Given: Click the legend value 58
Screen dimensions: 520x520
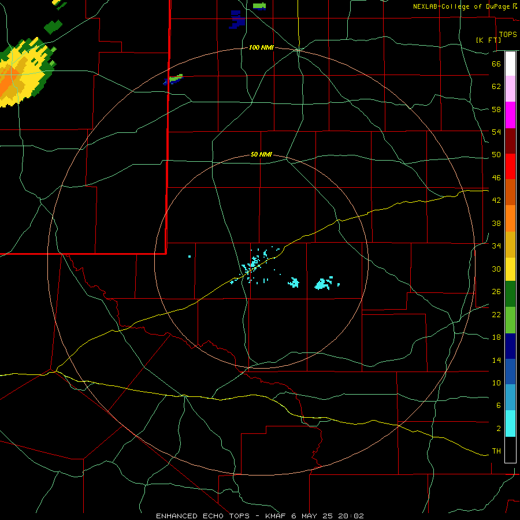Looking at the screenshot, I should coord(496,109).
